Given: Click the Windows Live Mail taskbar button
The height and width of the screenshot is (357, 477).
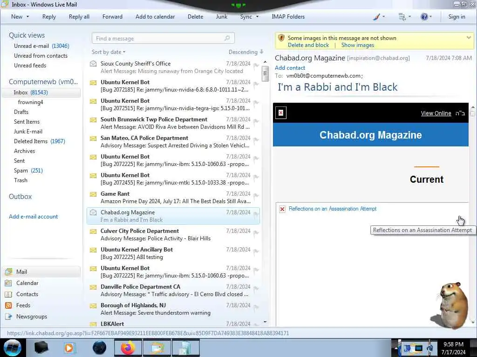Looking at the screenshot, I should (x=157, y=348).
